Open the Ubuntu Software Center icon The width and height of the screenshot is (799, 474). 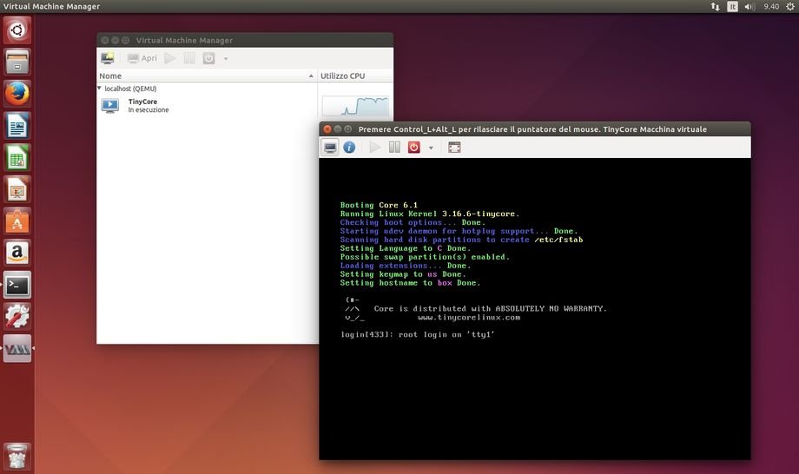click(x=17, y=221)
